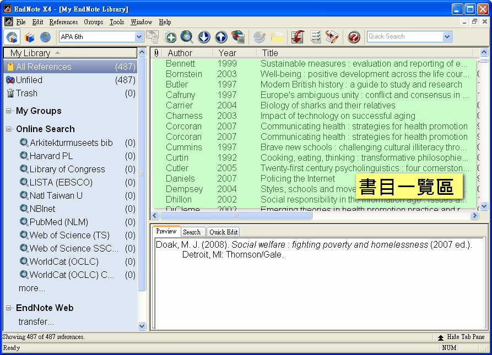Open the APA 6th output style dropdown

pos(139,37)
